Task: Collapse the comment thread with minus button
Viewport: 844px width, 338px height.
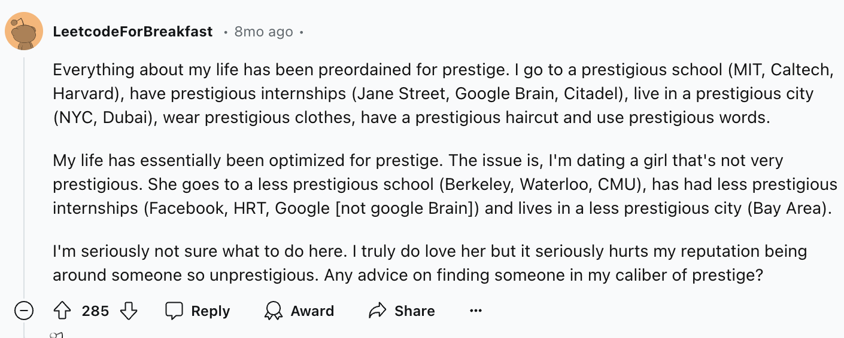Action: [24, 311]
